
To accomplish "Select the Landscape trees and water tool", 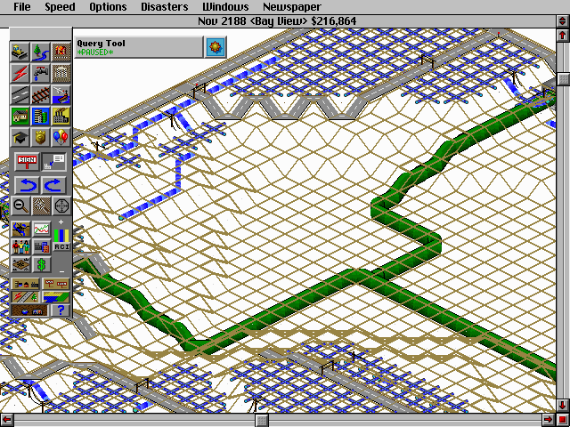I will (40, 52).
